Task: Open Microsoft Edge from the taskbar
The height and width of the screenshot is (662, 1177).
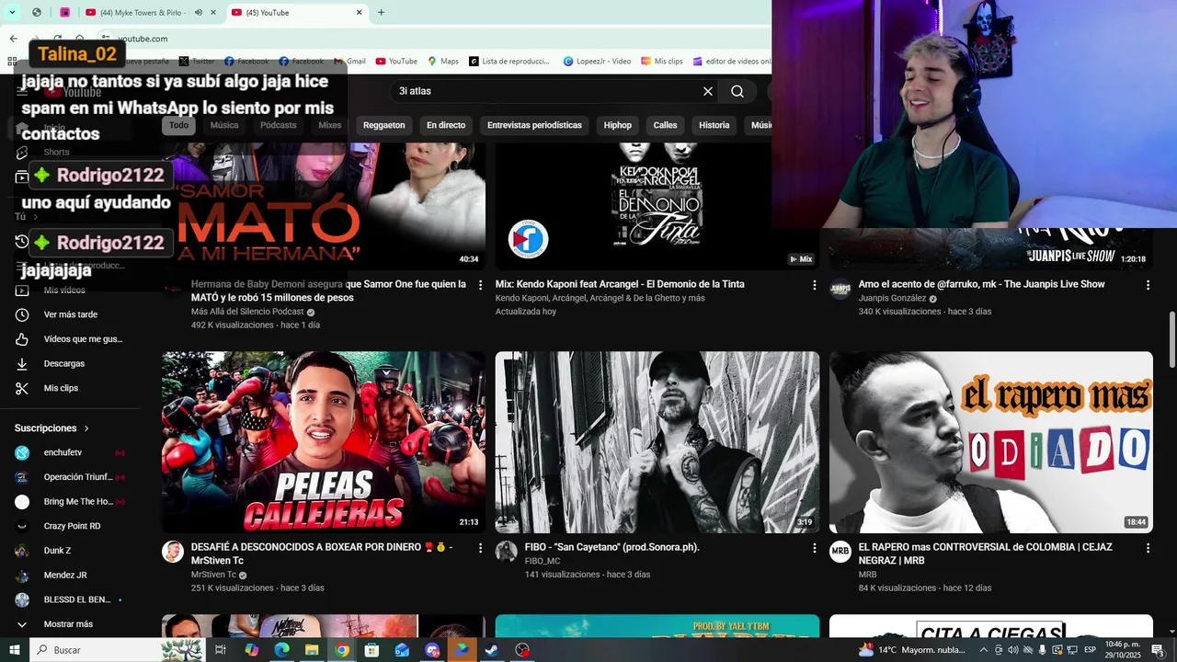Action: pos(281,650)
